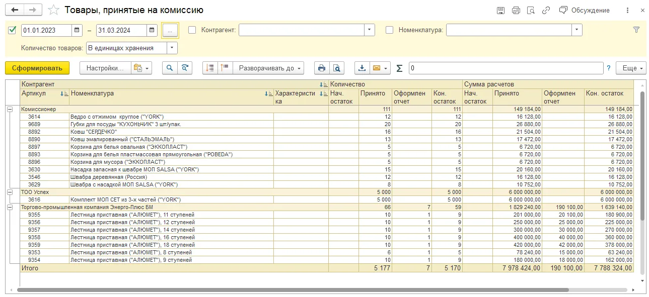This screenshot has height=297, width=649.
Task: Click the print icon in the header
Action: point(516,10)
